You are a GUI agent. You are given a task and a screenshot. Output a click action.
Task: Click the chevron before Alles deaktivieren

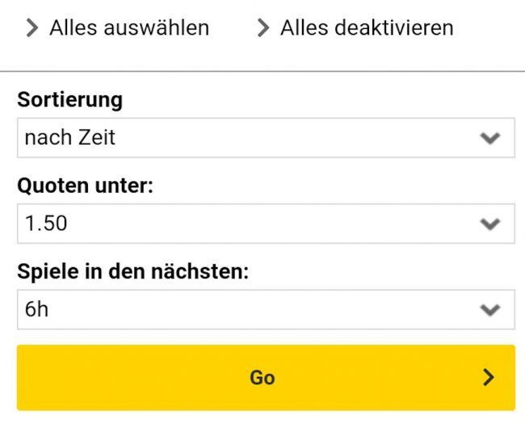click(x=263, y=28)
